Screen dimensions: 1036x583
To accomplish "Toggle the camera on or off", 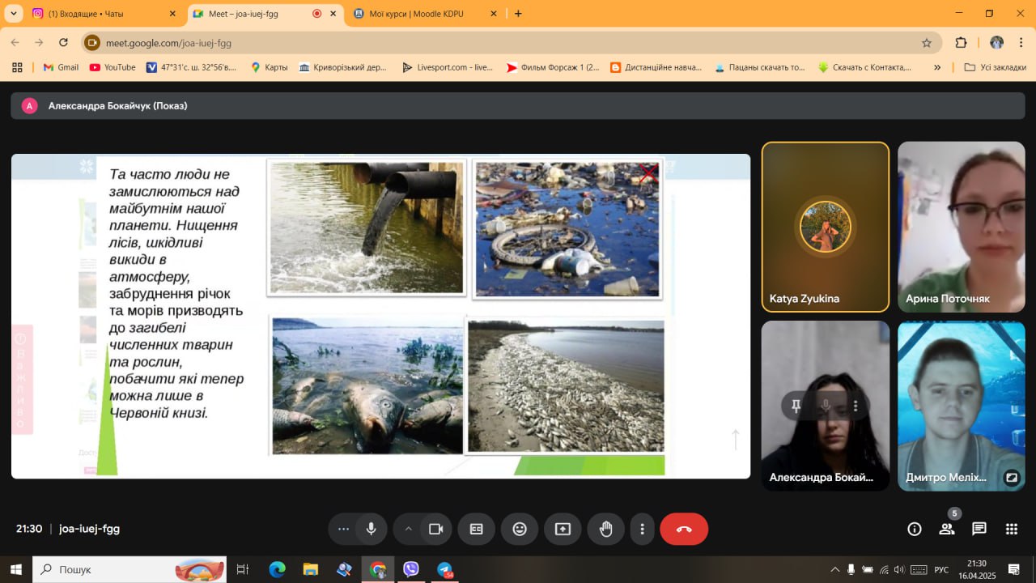I will (436, 529).
